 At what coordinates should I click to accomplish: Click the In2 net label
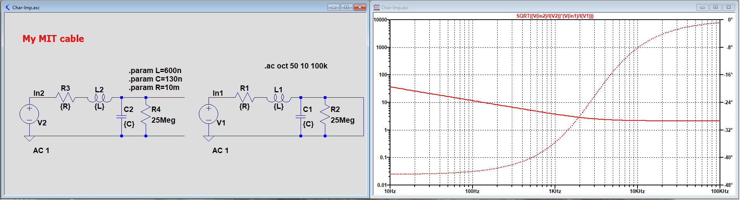pos(39,93)
